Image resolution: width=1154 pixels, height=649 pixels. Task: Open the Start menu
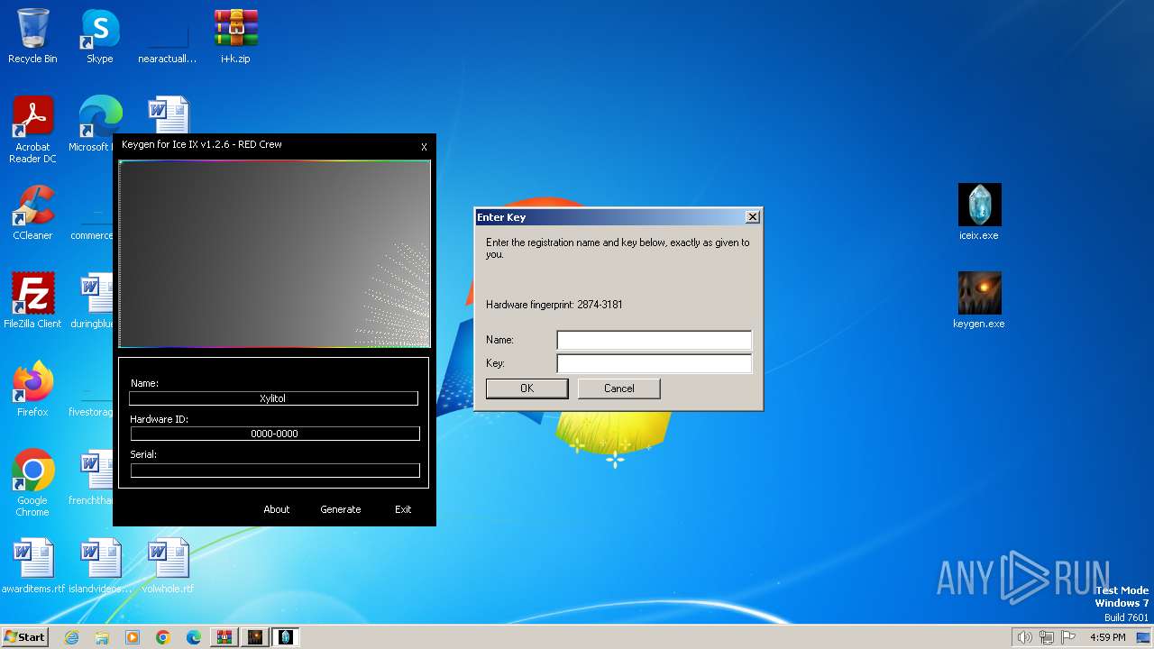point(24,637)
